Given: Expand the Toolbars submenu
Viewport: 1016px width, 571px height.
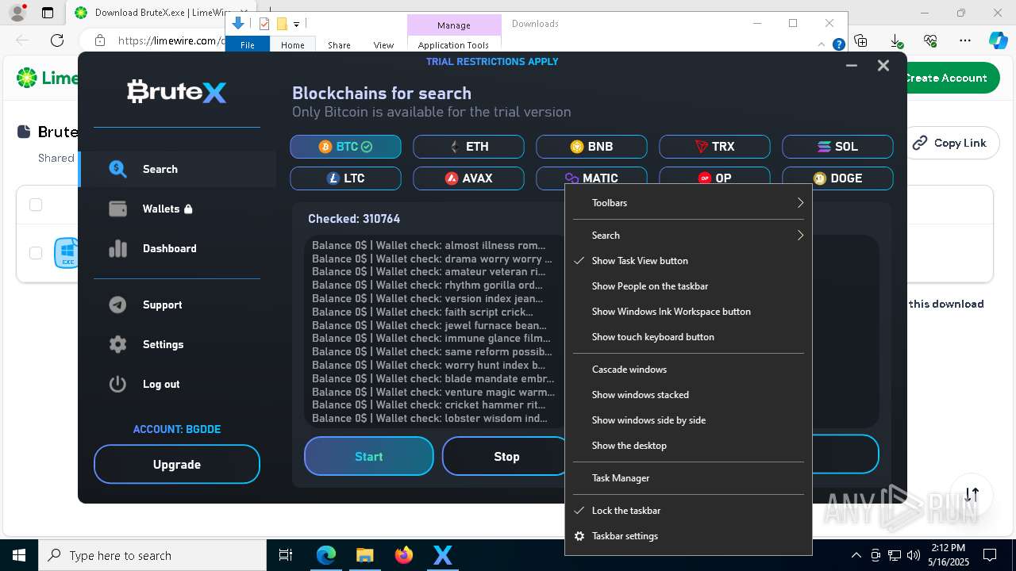Looking at the screenshot, I should (x=688, y=203).
